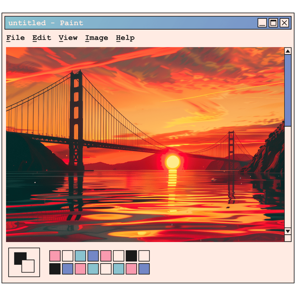Open the File menu
Image resolution: width=296 pixels, height=296 pixels.
pos(15,38)
